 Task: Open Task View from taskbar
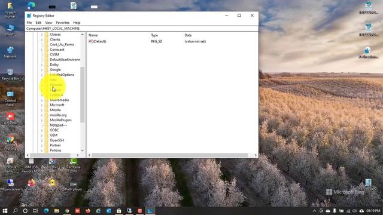tap(35, 211)
